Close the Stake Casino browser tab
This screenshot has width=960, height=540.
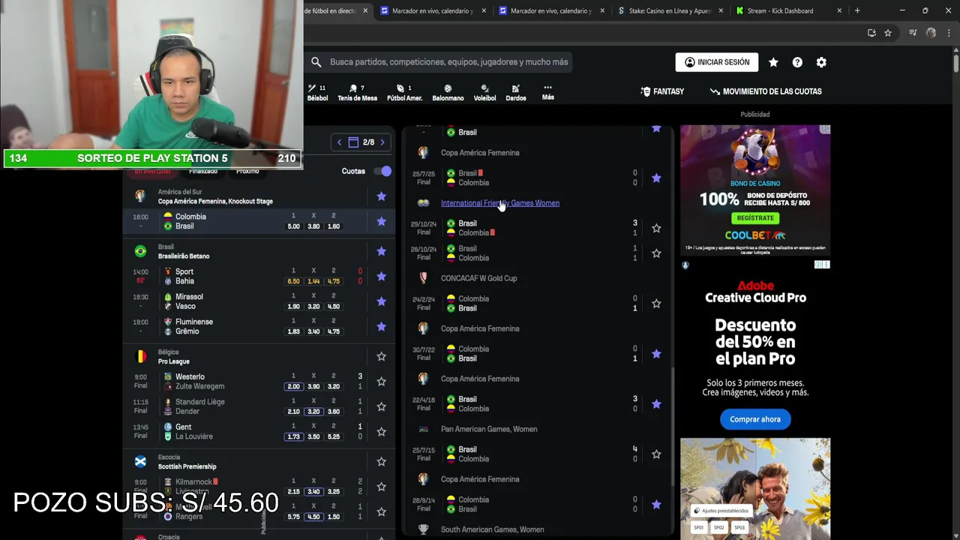721,10
